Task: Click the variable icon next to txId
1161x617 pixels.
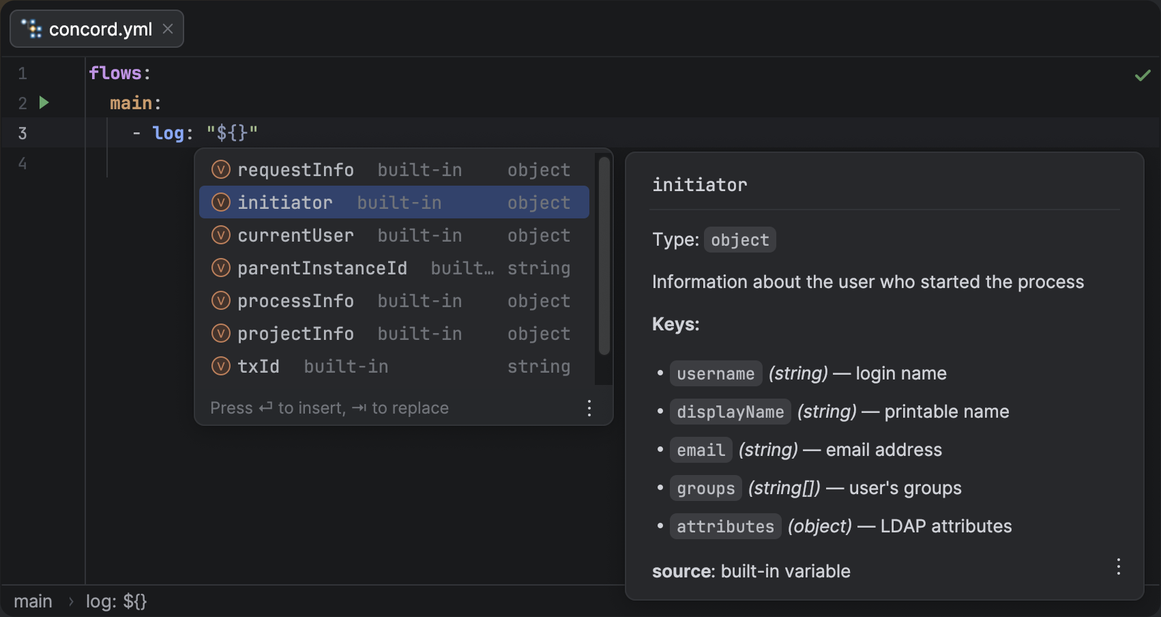Action: click(x=221, y=366)
